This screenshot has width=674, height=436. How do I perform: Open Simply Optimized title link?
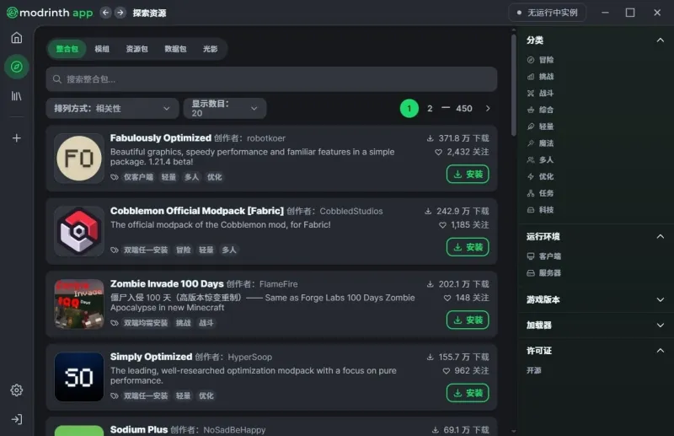click(151, 357)
